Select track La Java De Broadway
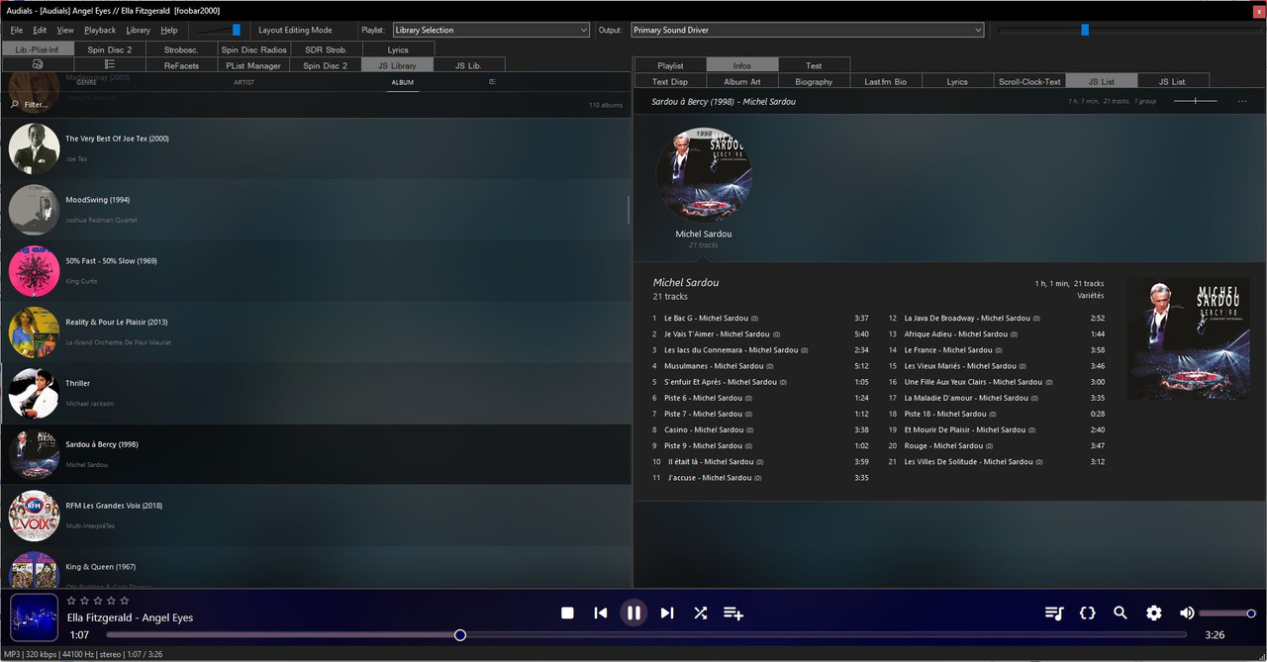 (x=996, y=318)
